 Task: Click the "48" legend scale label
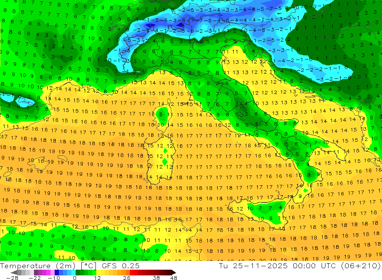tap(174, 278)
